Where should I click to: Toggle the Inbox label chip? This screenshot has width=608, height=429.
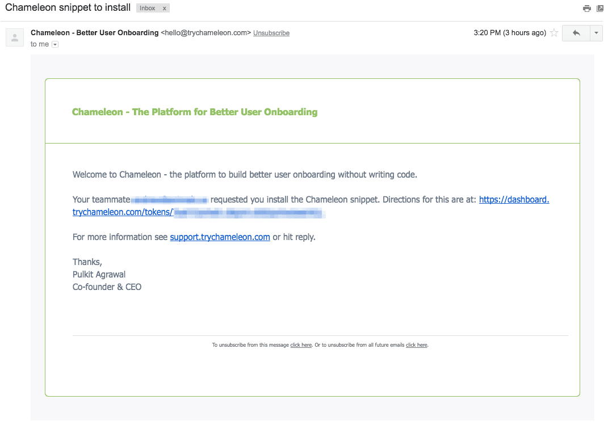tap(149, 8)
